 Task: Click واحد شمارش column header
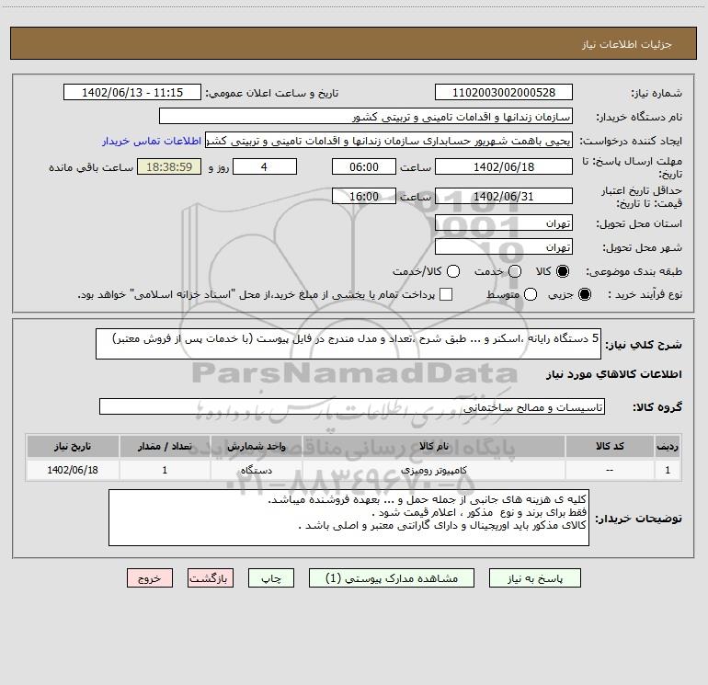point(256,446)
